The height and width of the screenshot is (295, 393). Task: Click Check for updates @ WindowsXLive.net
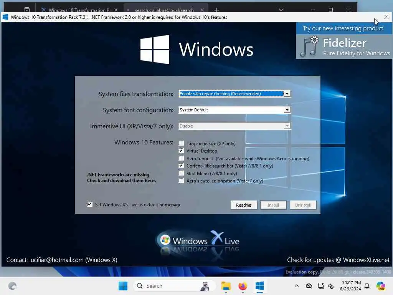click(x=338, y=260)
